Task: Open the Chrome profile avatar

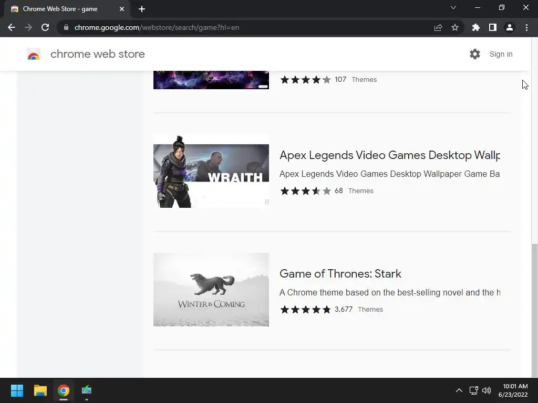Action: coord(510,27)
